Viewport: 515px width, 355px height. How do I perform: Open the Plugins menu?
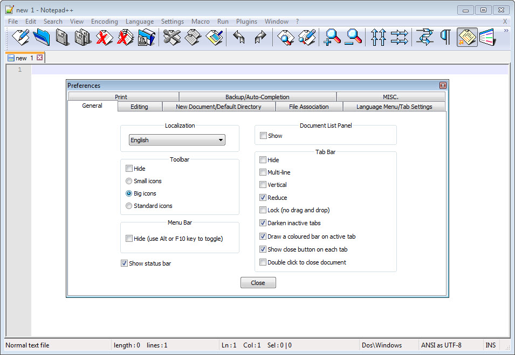246,22
